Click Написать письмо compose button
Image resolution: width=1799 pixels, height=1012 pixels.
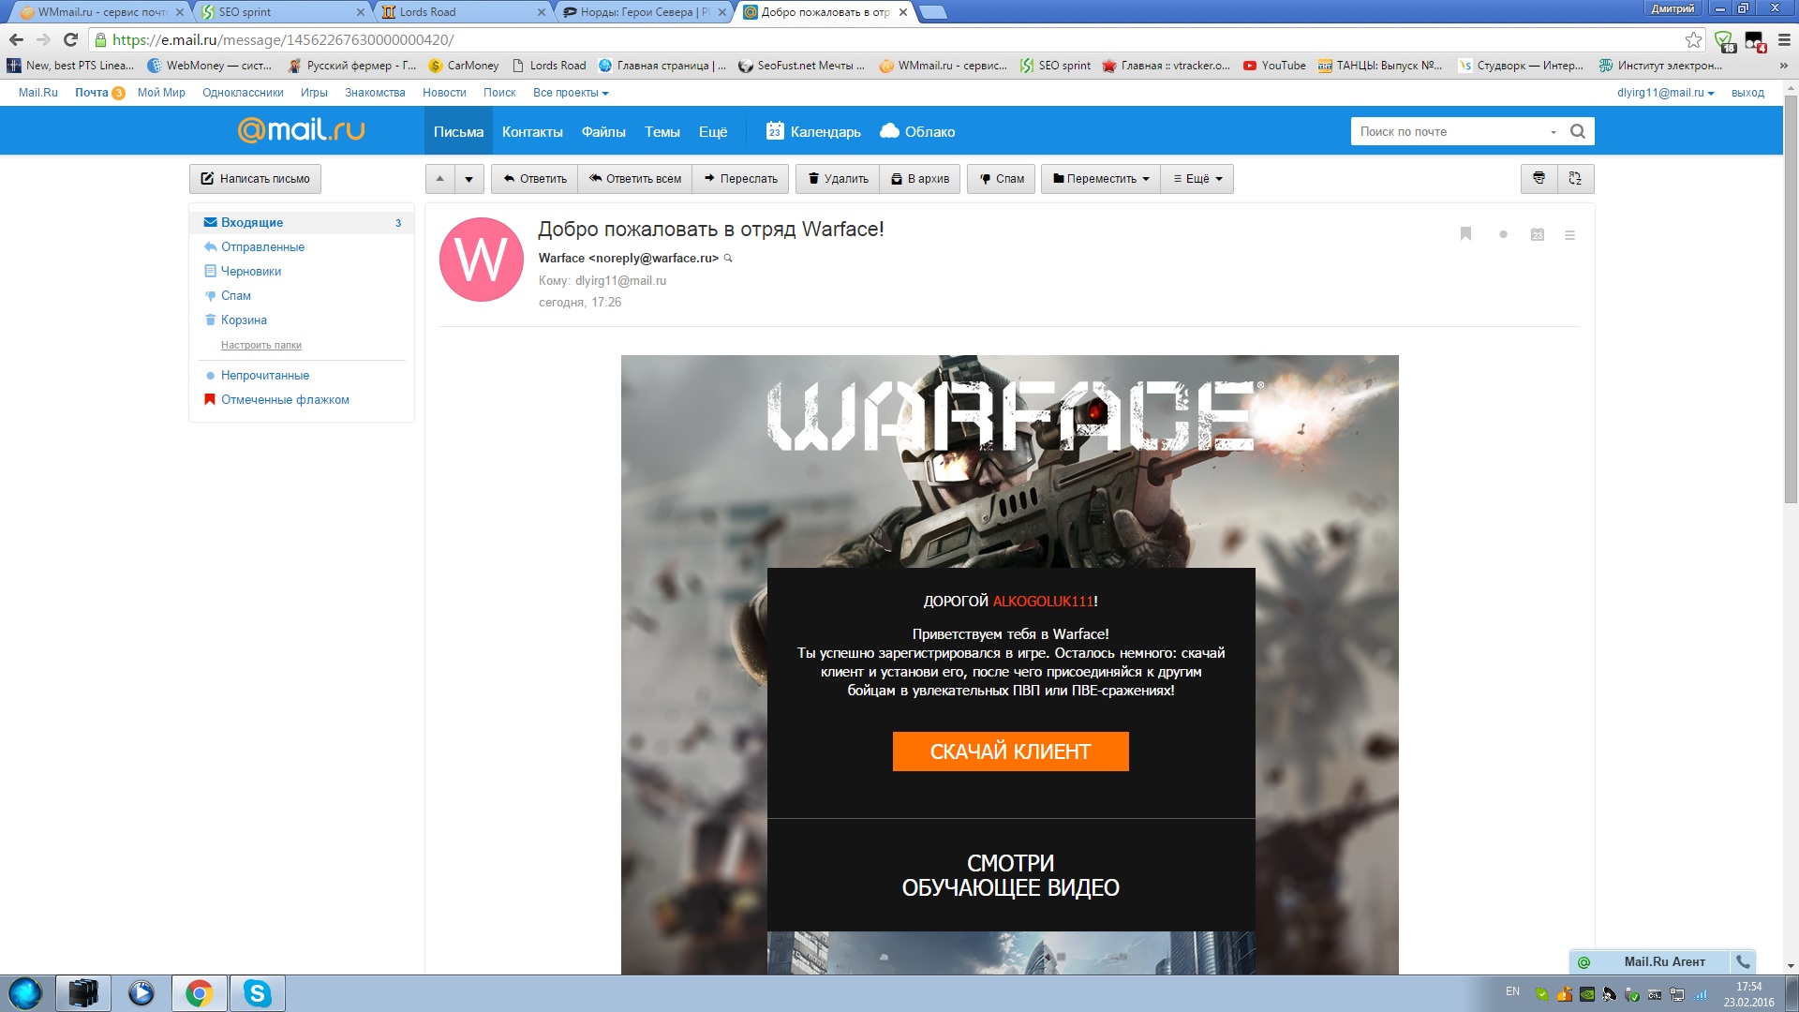[255, 178]
